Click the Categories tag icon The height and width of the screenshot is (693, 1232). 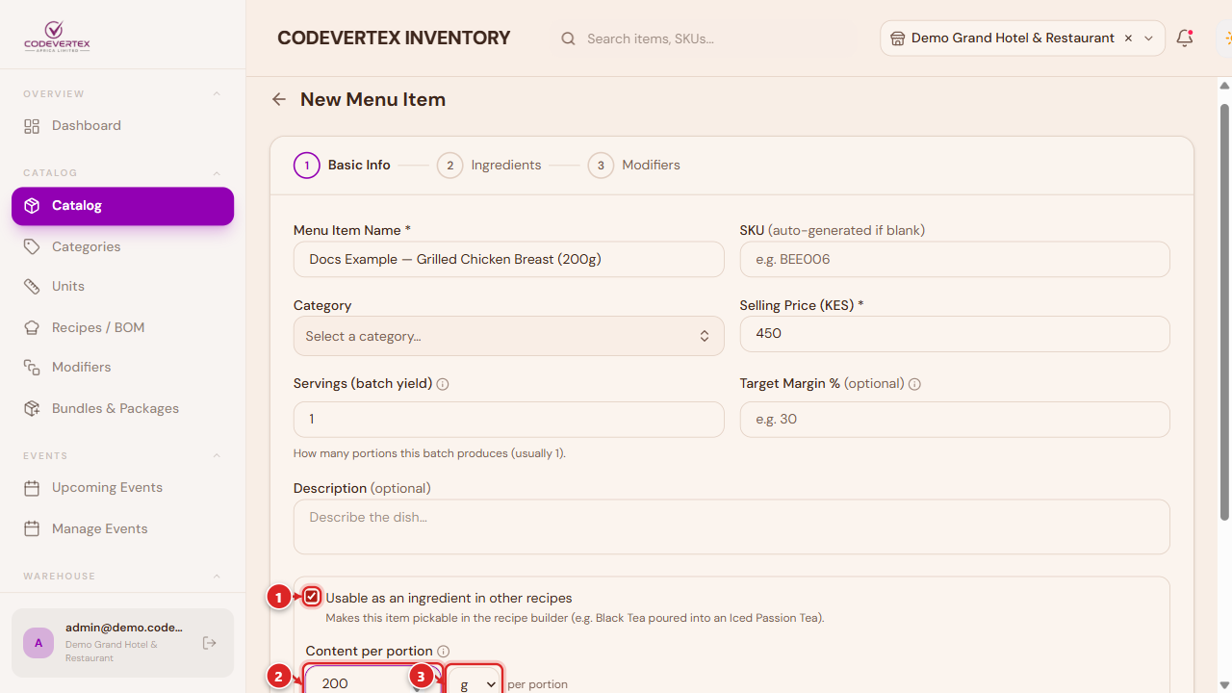coord(32,247)
